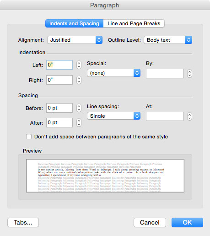Open the Alignment dropdown showing Justified
The image size is (210, 236).
(75, 40)
